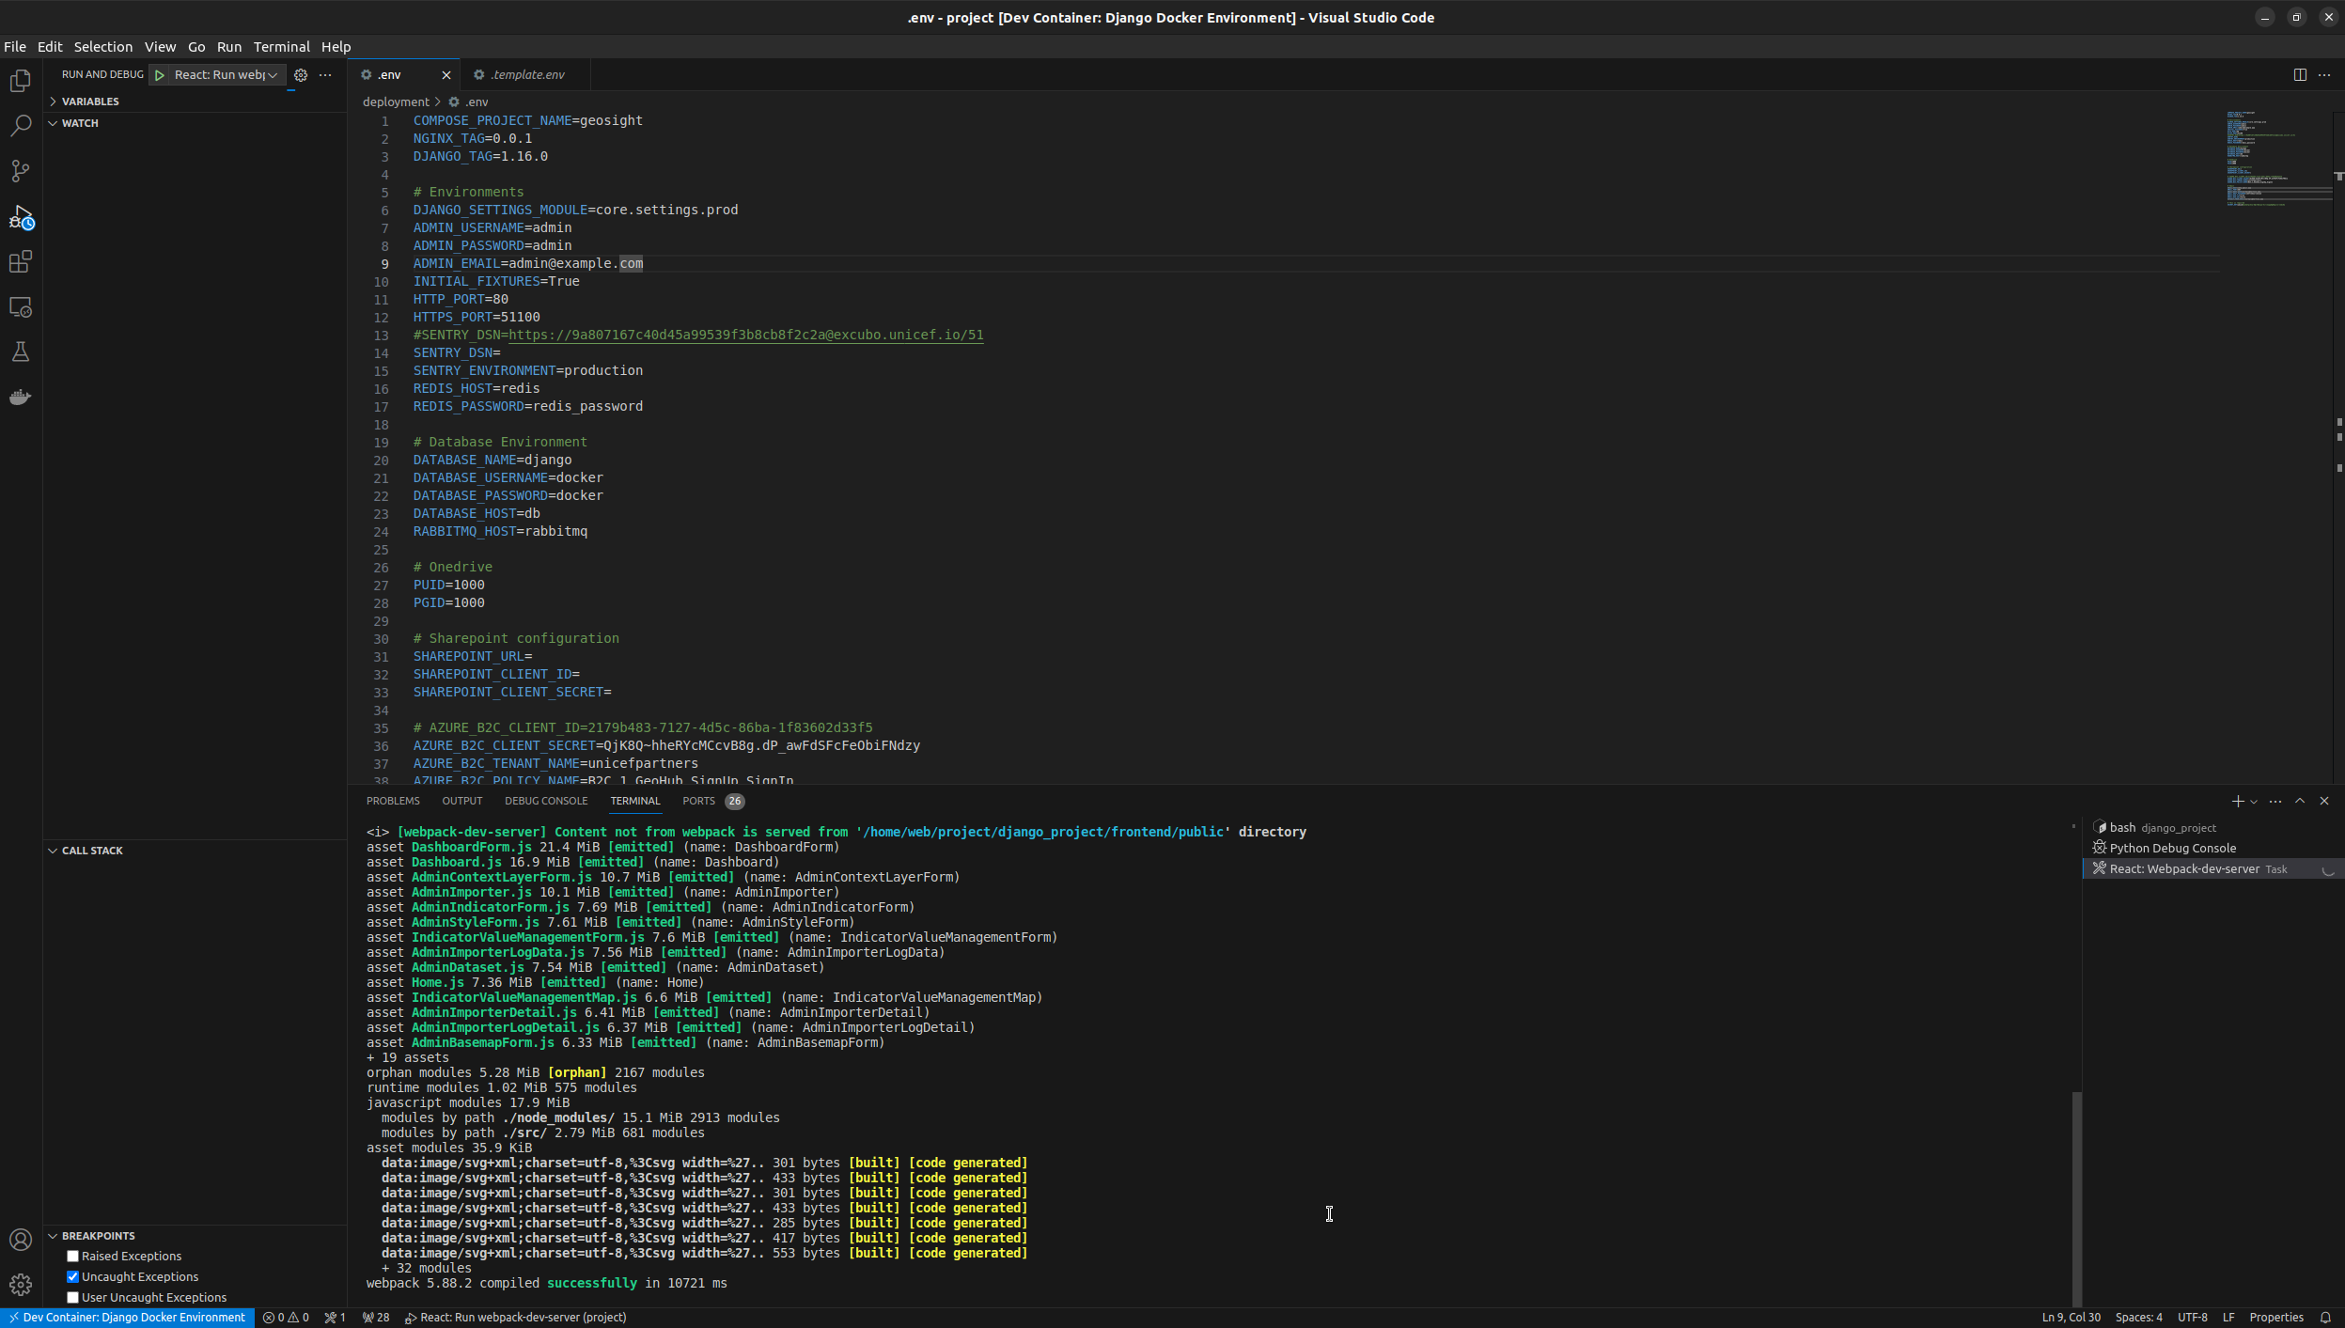Close the bottom panel
Screen dimensions: 2345x1328
tap(2324, 801)
